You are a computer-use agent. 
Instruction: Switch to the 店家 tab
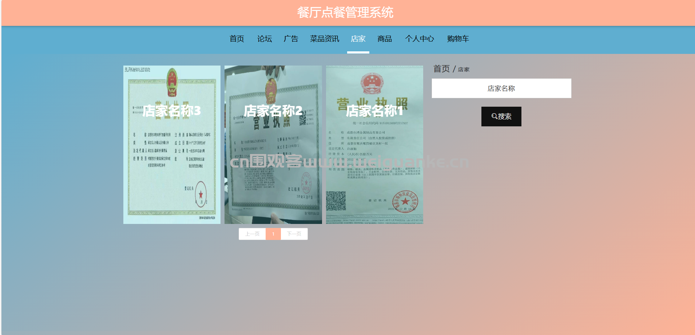point(358,39)
